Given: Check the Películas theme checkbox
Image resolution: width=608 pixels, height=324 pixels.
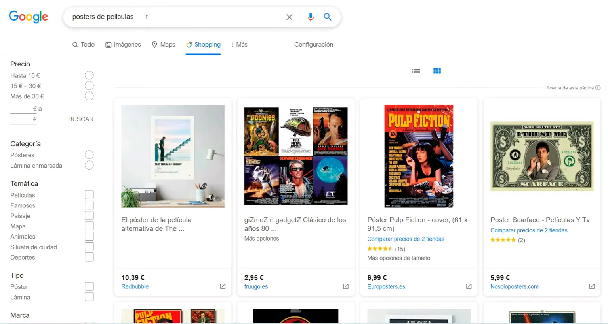Looking at the screenshot, I should pyautogui.click(x=89, y=195).
